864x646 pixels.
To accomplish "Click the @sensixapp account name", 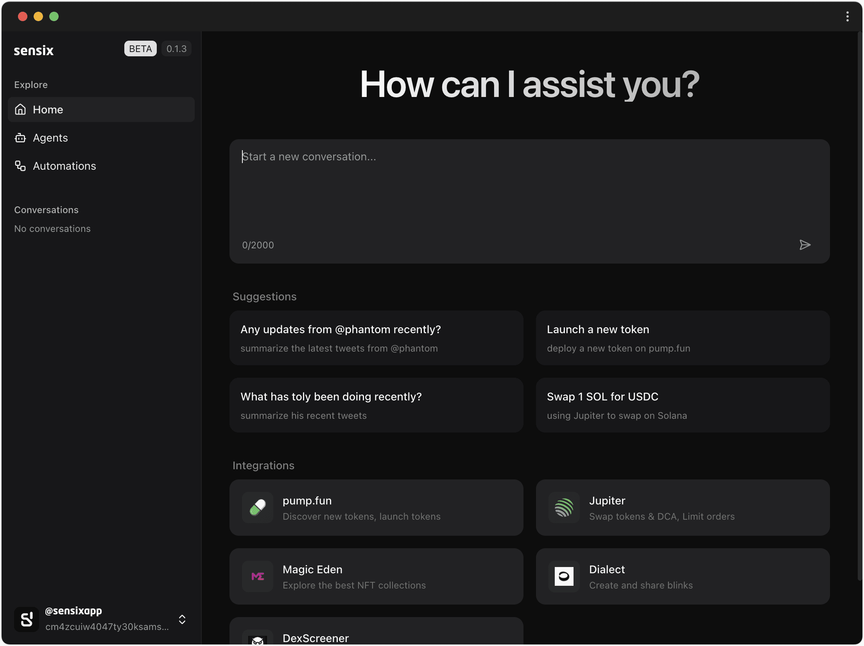I will coord(73,611).
